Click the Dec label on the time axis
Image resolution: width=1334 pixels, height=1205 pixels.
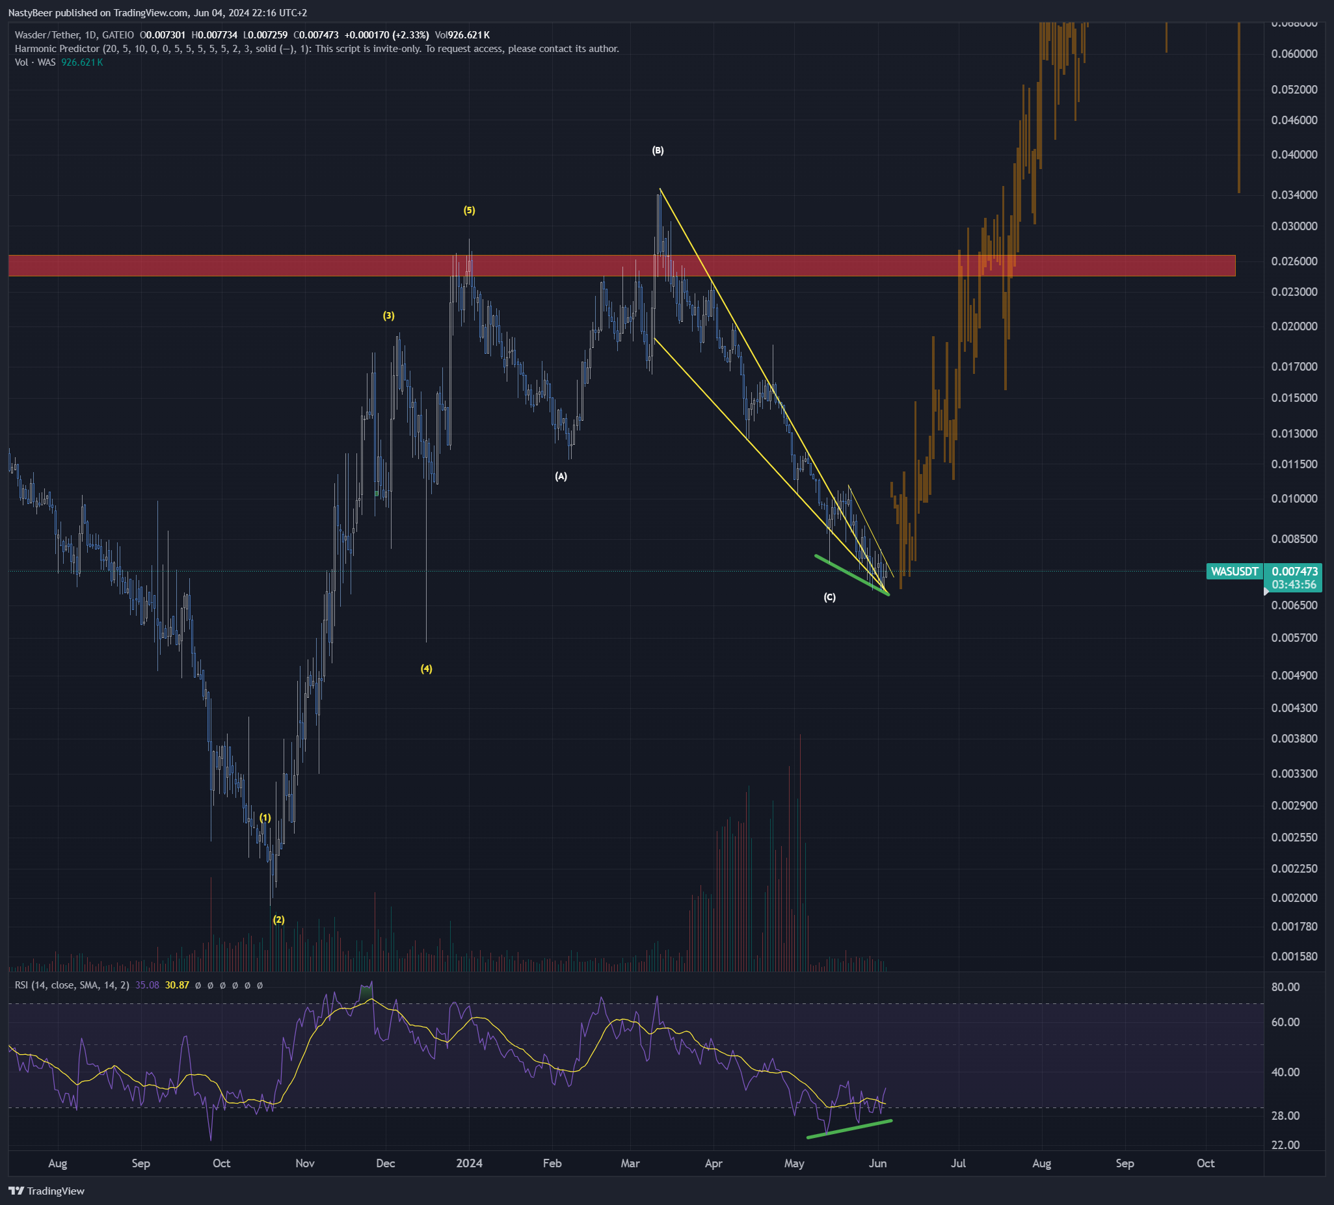[386, 1163]
